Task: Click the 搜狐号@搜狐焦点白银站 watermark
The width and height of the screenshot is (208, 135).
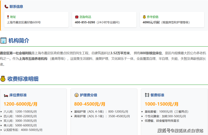Action: [x=180, y=130]
